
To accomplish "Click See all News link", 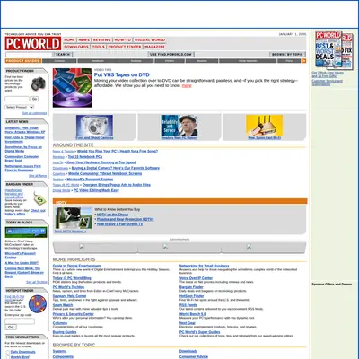I will tap(38, 176).
